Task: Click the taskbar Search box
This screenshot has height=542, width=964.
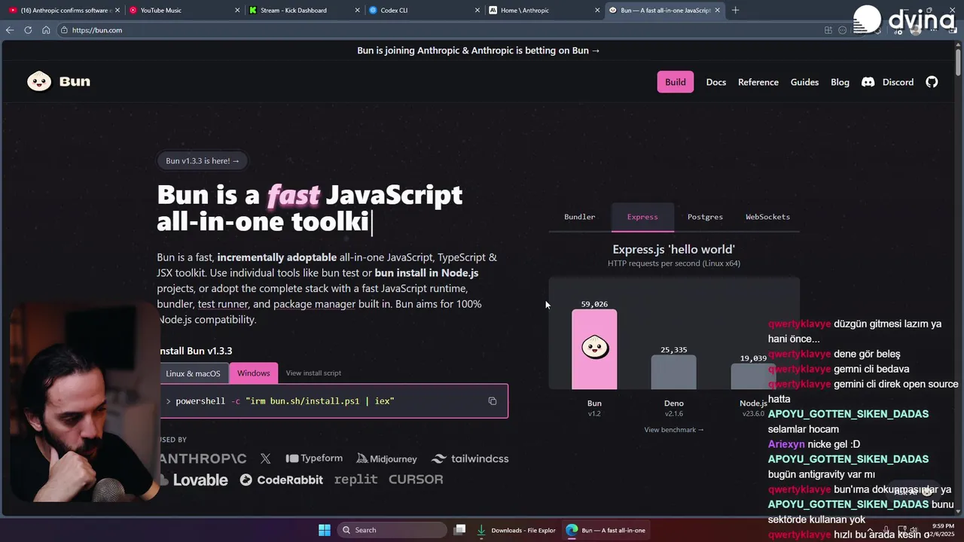Action: (x=392, y=530)
